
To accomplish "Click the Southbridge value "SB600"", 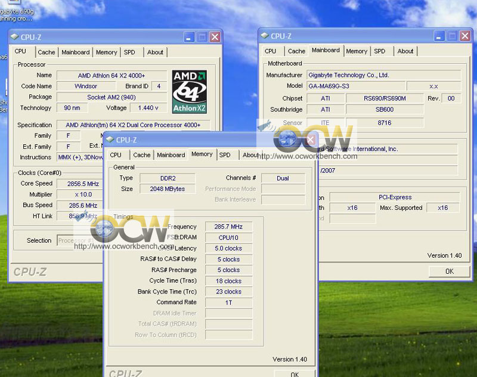I will [385, 109].
